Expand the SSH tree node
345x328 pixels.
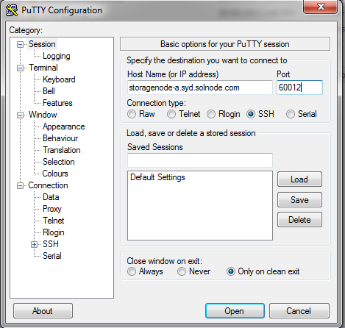tap(34, 244)
